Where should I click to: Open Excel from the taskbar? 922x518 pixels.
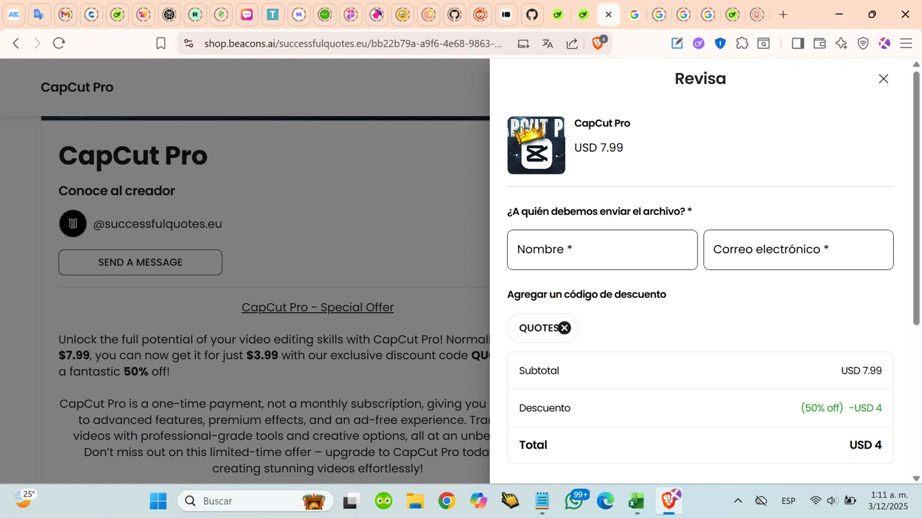(637, 501)
